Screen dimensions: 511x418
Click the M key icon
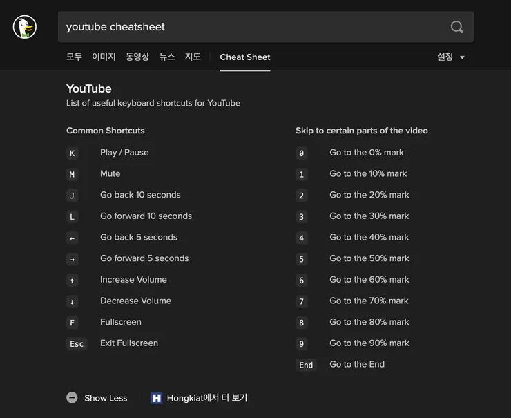point(72,174)
